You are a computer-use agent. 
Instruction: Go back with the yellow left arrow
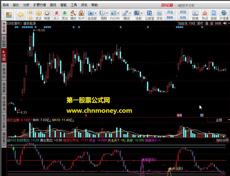pyautogui.click(x=20, y=15)
